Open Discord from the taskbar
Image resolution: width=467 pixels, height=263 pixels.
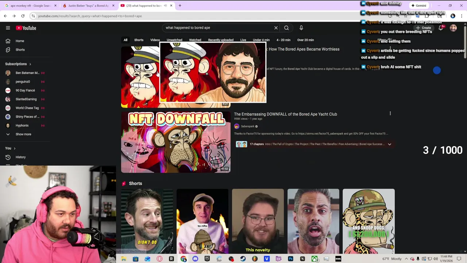point(195,259)
